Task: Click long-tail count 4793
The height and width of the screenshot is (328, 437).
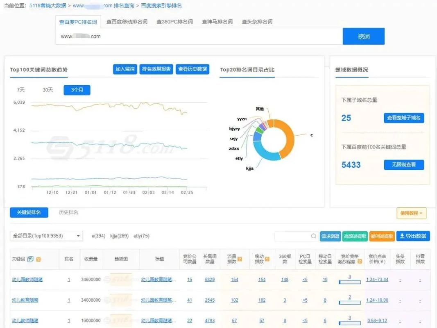Action: coord(210,321)
